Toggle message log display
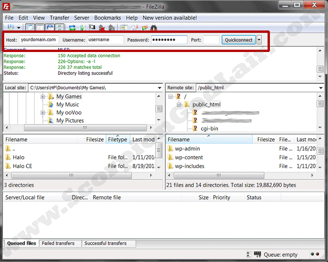This screenshot has height=262, width=328. pyautogui.click(x=30, y=27)
